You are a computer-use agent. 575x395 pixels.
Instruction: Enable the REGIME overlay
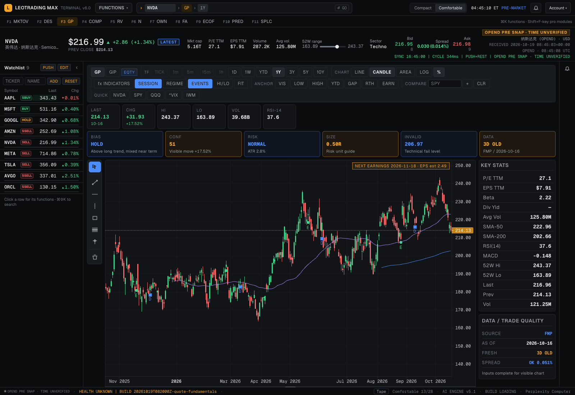click(x=175, y=84)
